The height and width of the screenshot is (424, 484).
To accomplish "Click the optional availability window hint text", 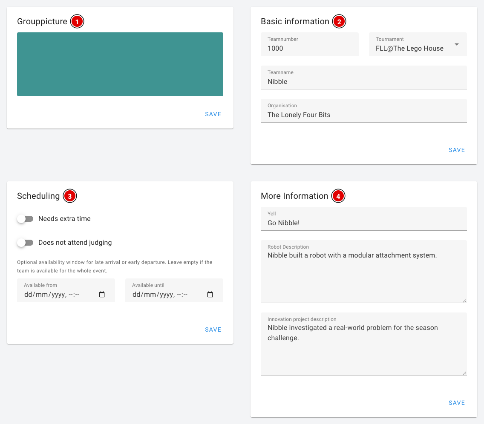I will (x=115, y=266).
